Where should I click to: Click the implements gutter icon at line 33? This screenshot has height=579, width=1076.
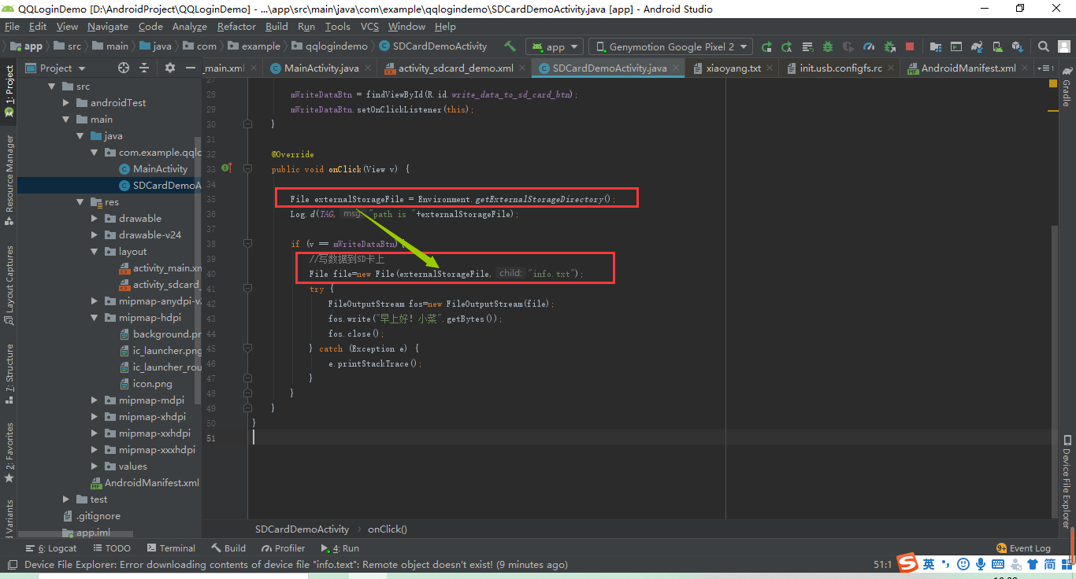[227, 168]
